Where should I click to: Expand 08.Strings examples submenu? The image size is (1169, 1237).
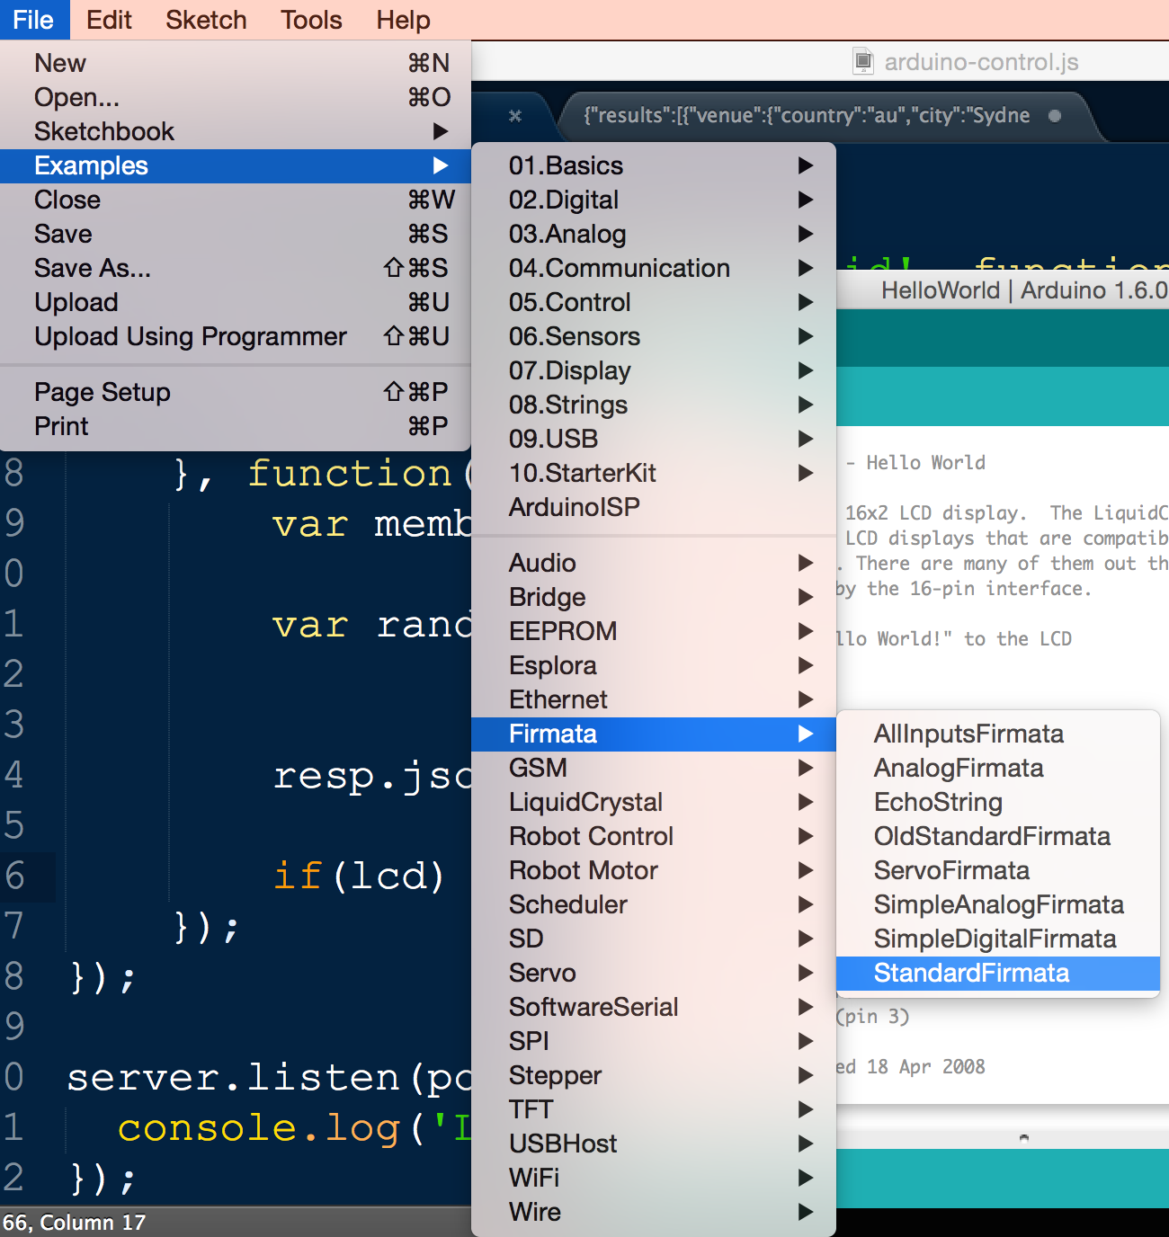pos(654,405)
